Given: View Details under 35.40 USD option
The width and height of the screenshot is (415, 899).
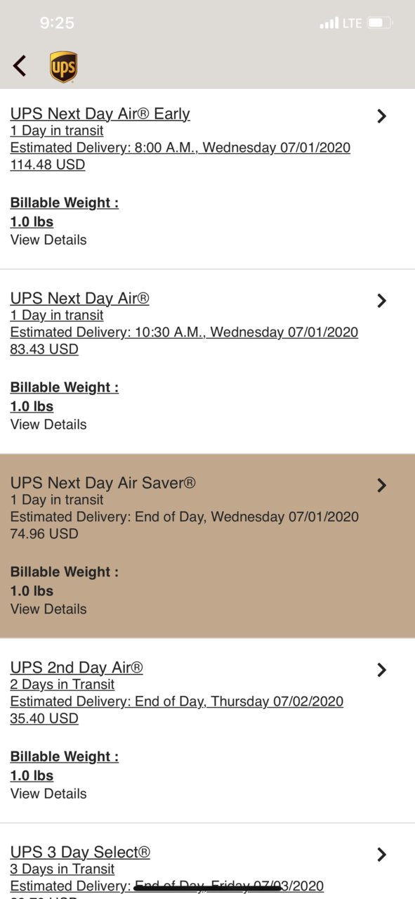Looking at the screenshot, I should [48, 794].
